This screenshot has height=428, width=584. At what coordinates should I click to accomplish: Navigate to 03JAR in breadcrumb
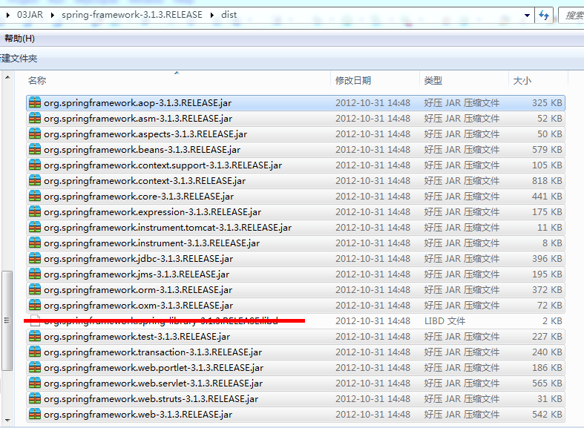click(30, 15)
